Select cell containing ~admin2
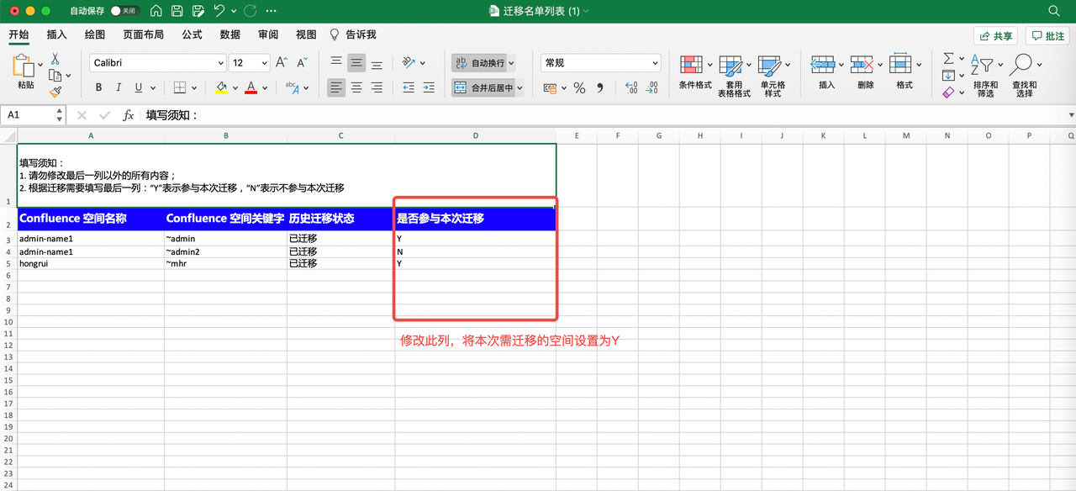 (225, 251)
